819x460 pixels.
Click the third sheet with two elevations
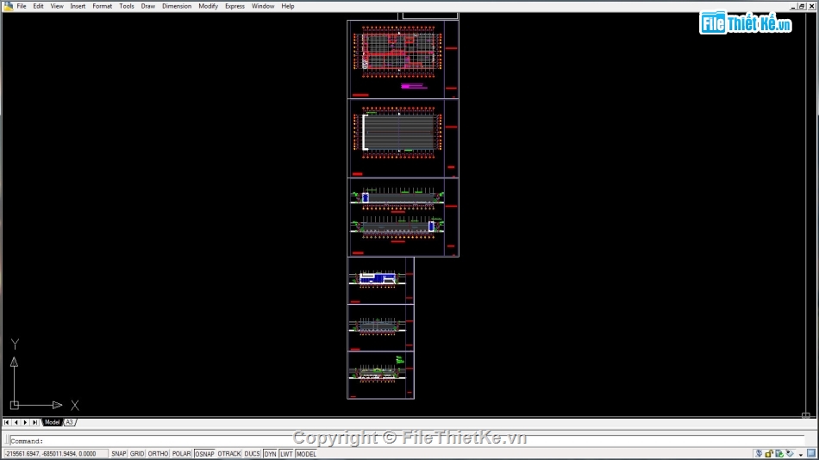tap(403, 217)
